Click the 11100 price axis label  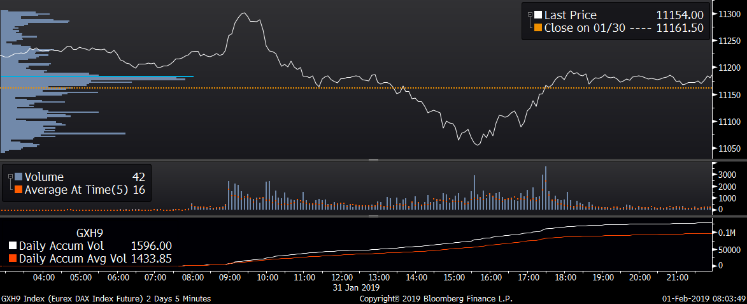point(729,122)
